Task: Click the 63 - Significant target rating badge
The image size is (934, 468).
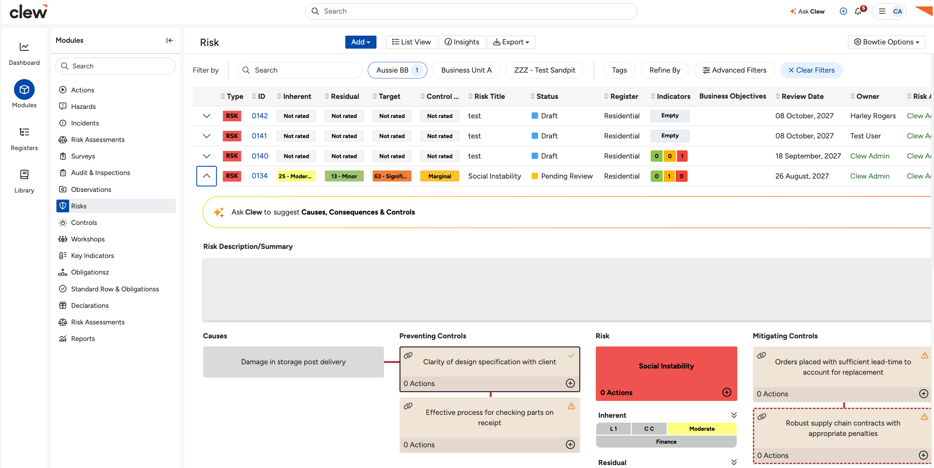Action: 392,176
